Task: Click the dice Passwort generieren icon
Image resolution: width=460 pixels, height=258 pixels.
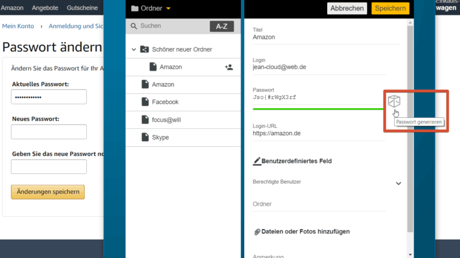Action: [x=394, y=101]
